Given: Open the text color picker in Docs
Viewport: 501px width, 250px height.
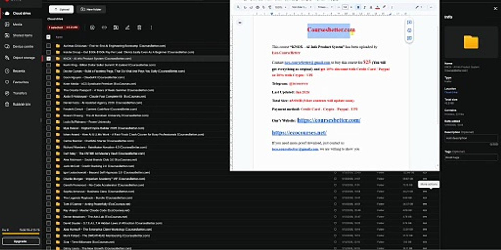Looking at the screenshot, I should point(377,7).
